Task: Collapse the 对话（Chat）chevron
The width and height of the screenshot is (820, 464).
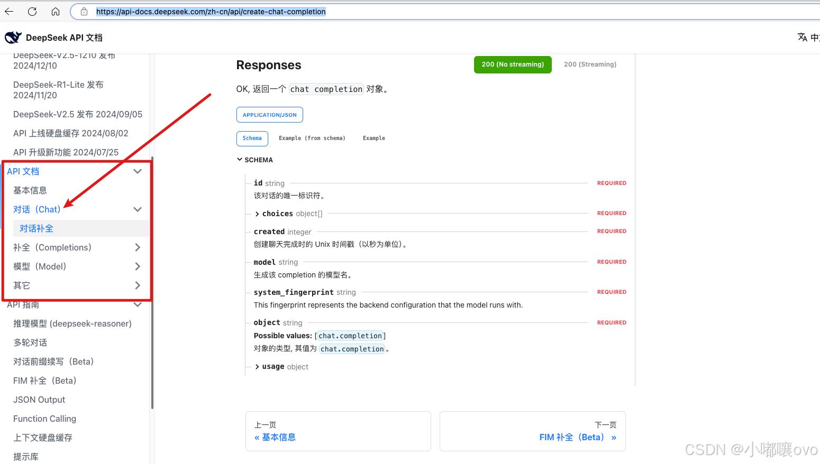Action: (138, 209)
